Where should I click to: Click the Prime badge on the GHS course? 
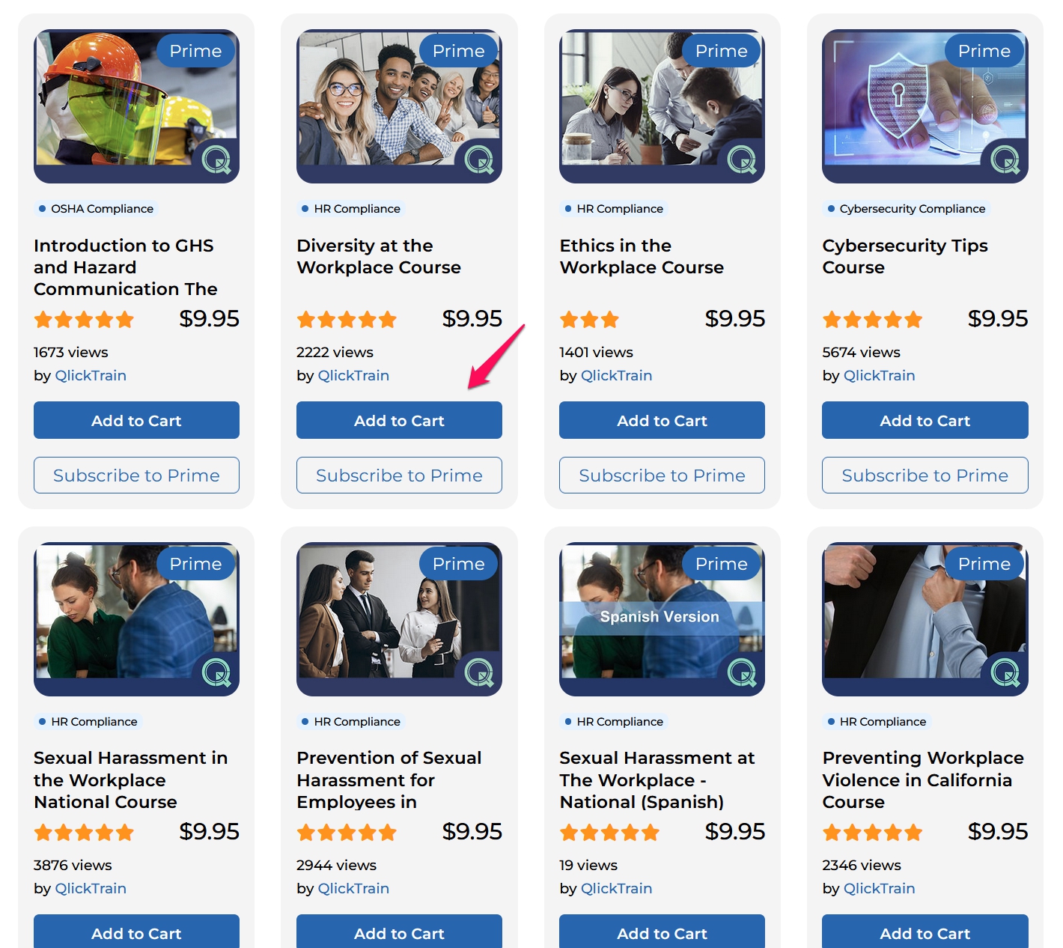pyautogui.click(x=196, y=51)
